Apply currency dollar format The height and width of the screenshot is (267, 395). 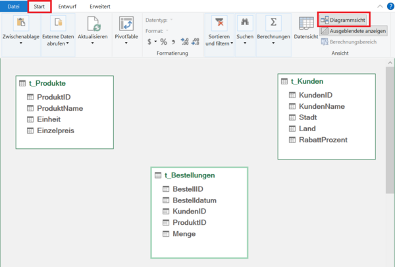click(x=149, y=42)
